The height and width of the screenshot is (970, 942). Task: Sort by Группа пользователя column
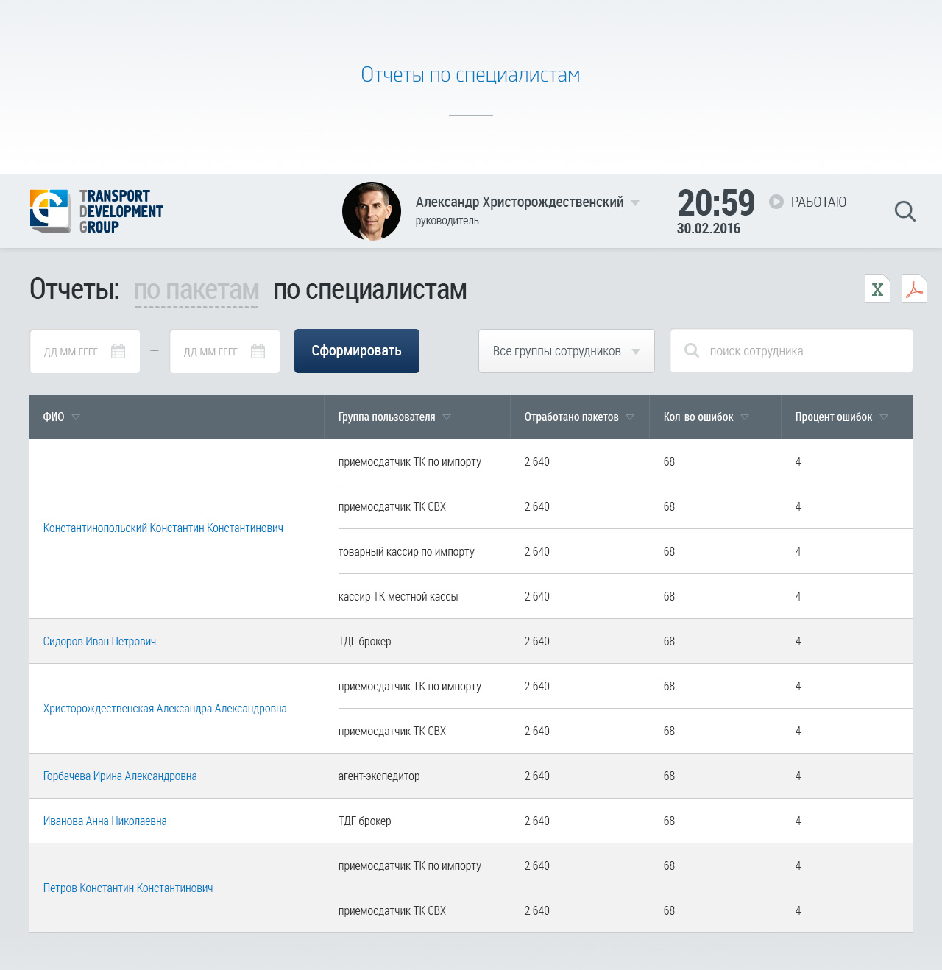tap(447, 417)
